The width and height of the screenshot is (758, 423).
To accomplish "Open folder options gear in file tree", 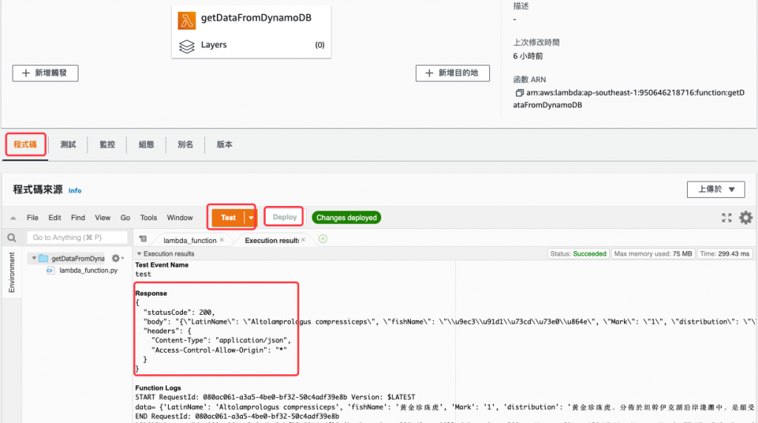I will pyautogui.click(x=117, y=259).
